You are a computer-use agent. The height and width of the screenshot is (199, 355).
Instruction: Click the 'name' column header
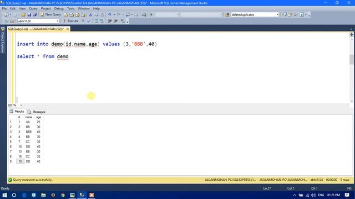(x=28, y=117)
